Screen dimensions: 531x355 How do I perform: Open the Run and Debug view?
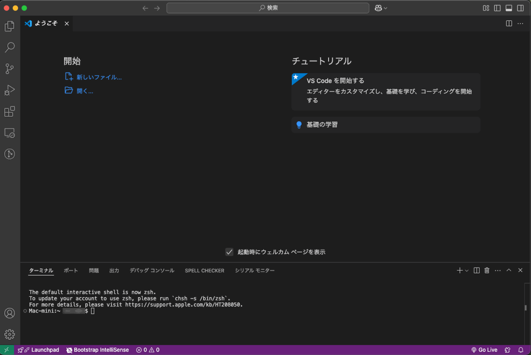tap(10, 90)
